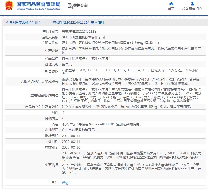Click National Medical Products Administration text
Viewport: 208px width, 192px height.
pyautogui.click(x=38, y=9)
